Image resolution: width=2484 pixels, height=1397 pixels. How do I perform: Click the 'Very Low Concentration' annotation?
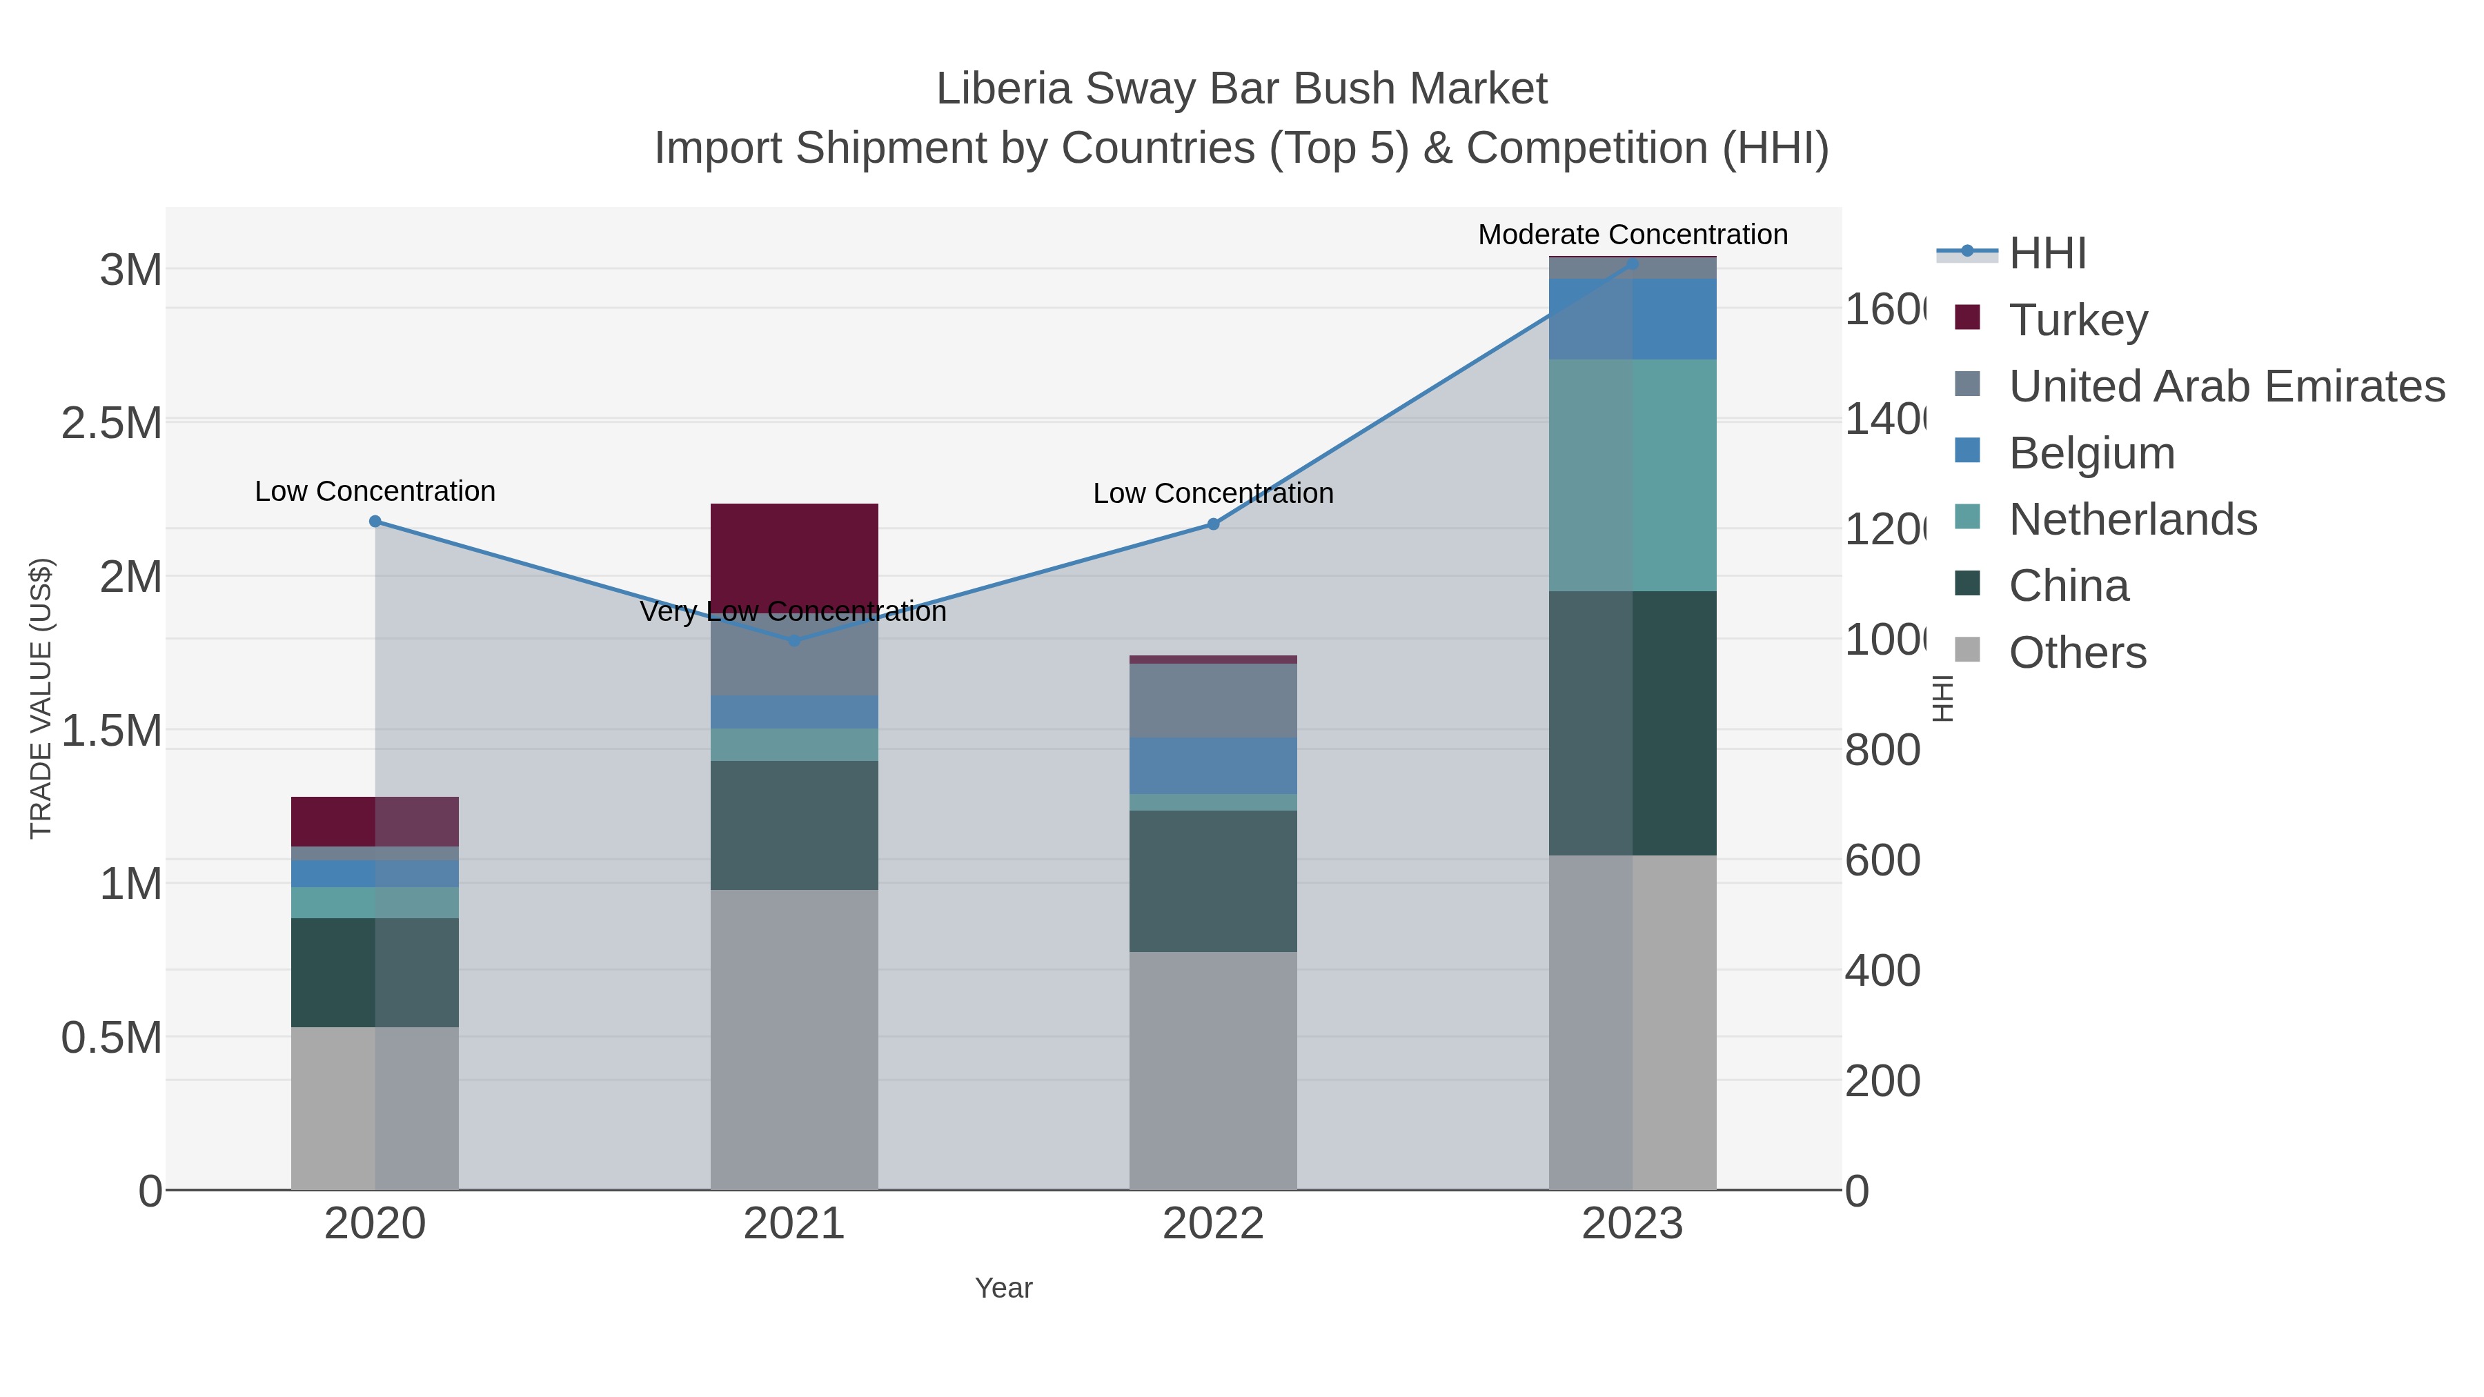click(x=793, y=611)
